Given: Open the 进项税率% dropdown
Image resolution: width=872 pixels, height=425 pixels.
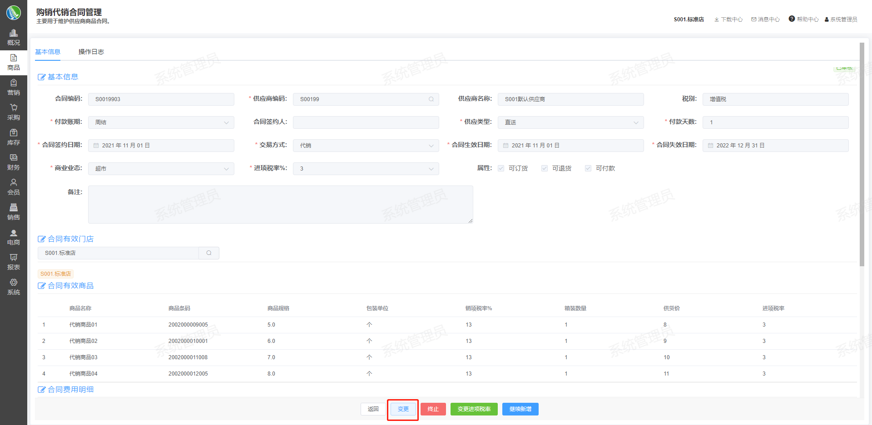Looking at the screenshot, I should pyautogui.click(x=366, y=169).
